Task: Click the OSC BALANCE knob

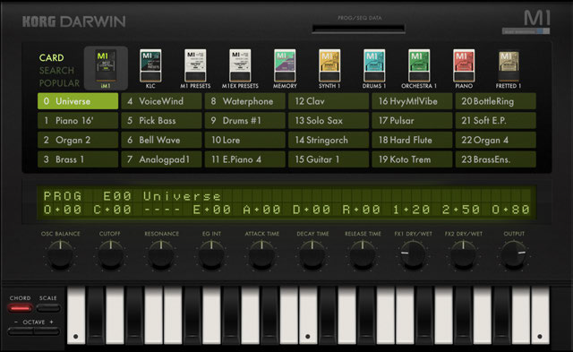Action: click(x=60, y=254)
